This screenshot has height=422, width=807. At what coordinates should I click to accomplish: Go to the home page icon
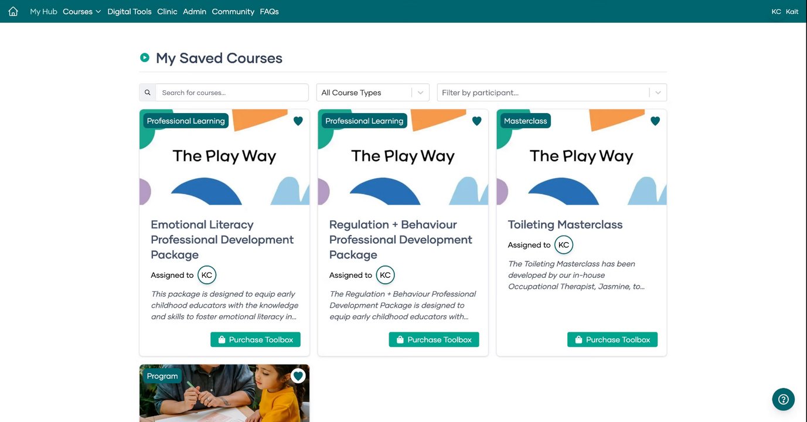(13, 11)
